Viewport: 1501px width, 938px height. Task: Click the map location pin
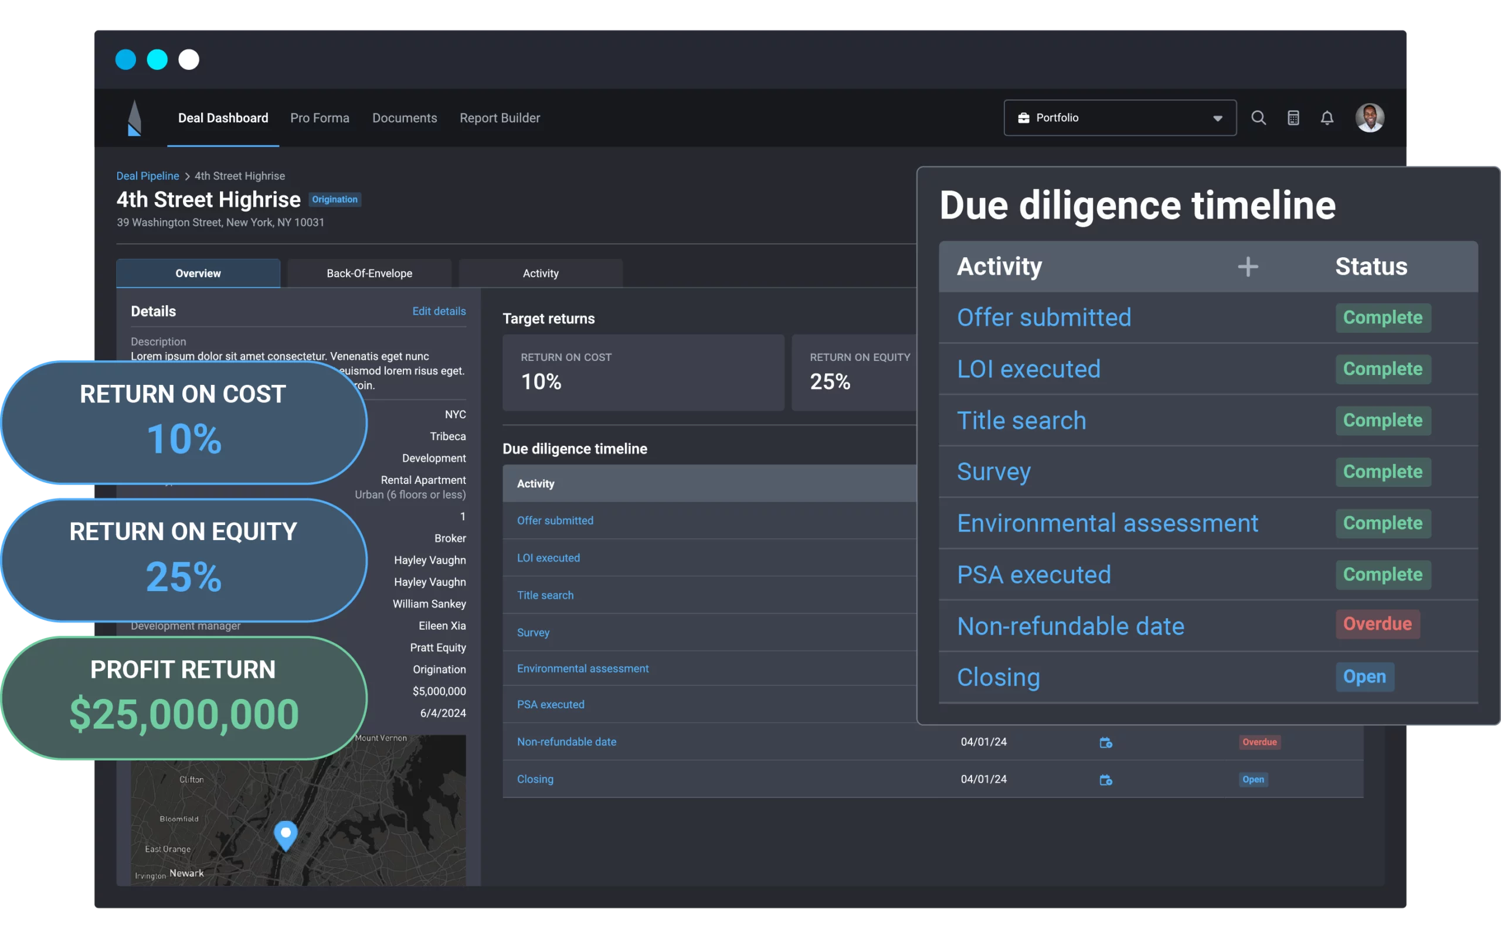point(286,835)
